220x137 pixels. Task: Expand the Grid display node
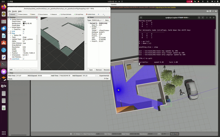tap(9, 31)
